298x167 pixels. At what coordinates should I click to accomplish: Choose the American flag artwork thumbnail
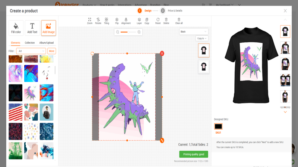click(15, 112)
